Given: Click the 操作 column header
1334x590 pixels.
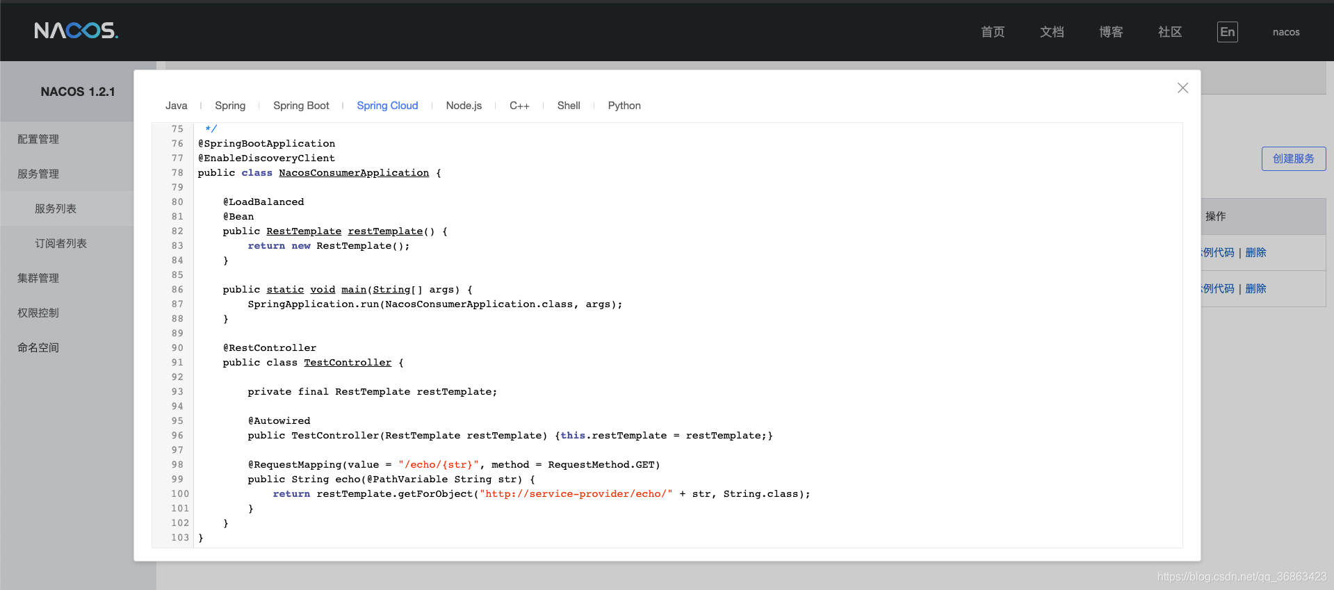Looking at the screenshot, I should point(1215,216).
